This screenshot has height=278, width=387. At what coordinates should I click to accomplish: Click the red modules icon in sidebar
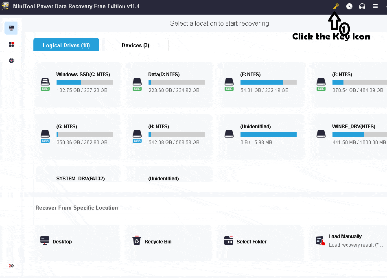coord(11,44)
